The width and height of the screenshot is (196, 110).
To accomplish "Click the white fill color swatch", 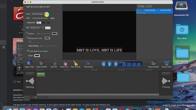I will tap(48, 28).
